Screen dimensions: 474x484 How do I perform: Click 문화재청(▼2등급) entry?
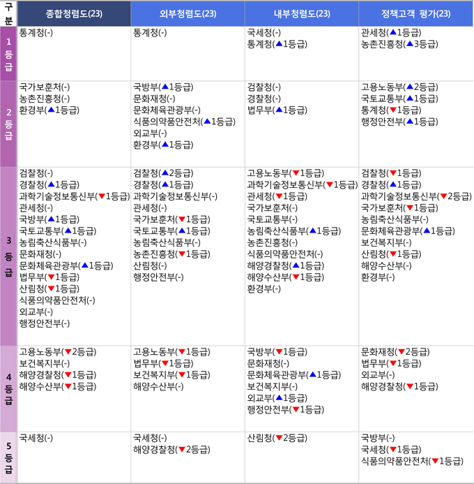395,351
